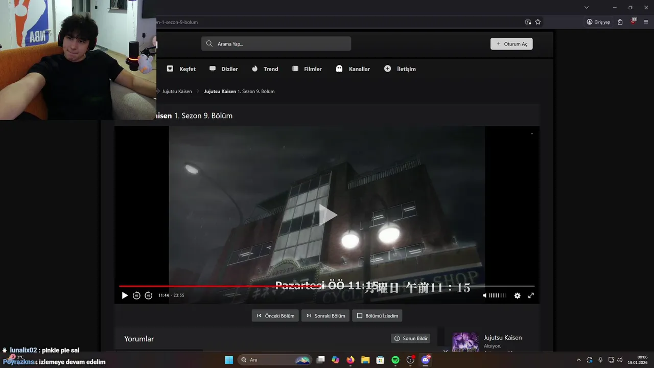Screen dimensions: 654x368
Task: Click Sorun Bildir button
Action: point(411,338)
